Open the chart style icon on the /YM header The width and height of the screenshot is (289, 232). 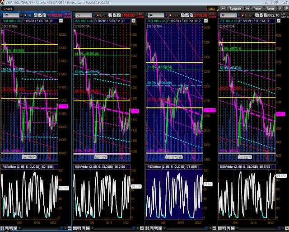tap(36, 15)
